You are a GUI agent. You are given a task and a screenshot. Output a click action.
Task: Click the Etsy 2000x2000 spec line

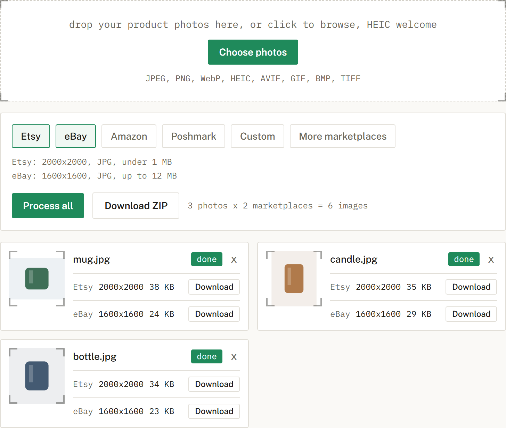click(92, 162)
